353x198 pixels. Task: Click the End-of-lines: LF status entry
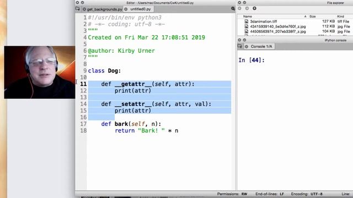(270, 194)
